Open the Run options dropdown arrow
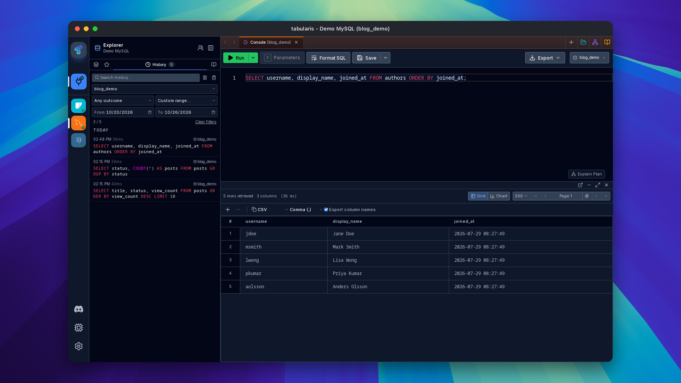 [253, 58]
